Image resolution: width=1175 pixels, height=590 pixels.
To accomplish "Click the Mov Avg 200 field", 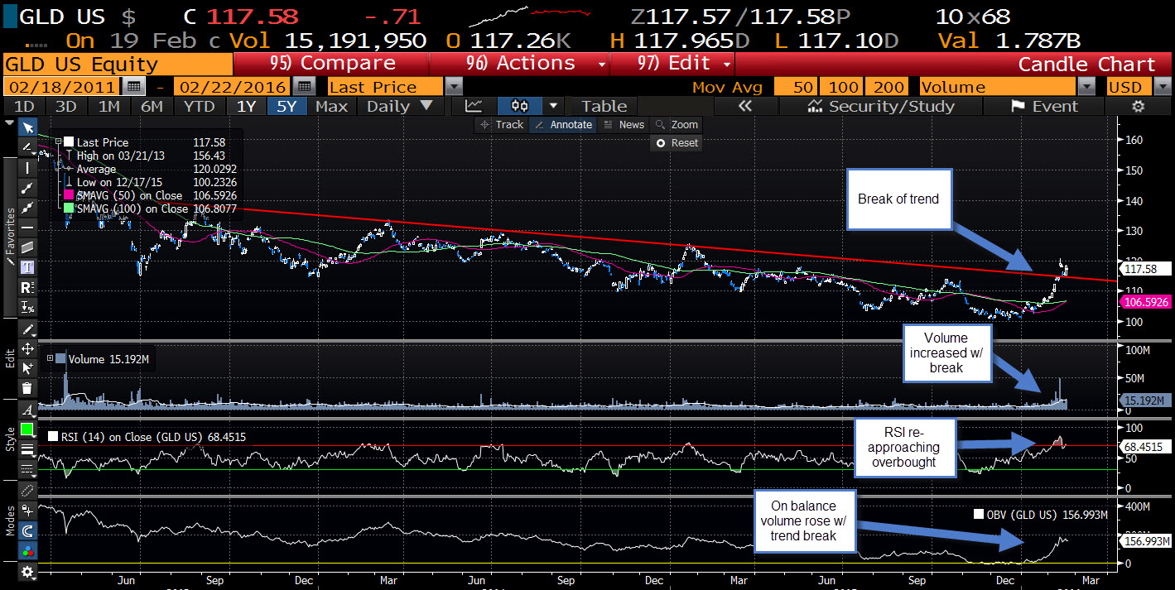I will (x=888, y=87).
